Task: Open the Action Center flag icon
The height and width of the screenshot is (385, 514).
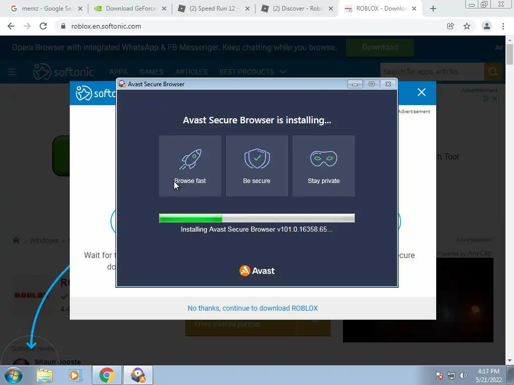Action: 439,375
